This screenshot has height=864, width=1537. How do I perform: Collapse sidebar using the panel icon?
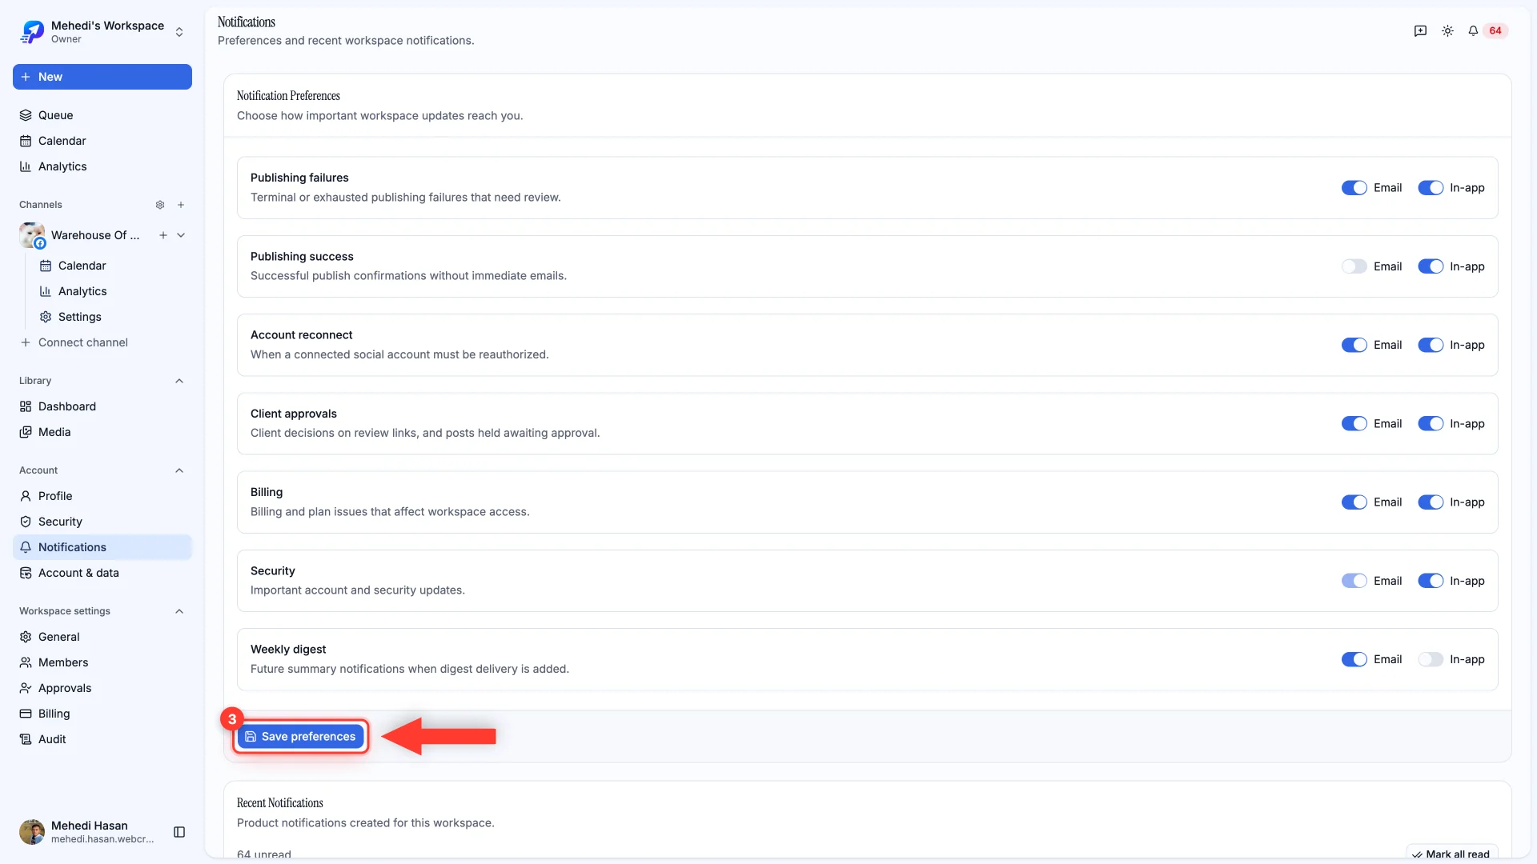179,832
